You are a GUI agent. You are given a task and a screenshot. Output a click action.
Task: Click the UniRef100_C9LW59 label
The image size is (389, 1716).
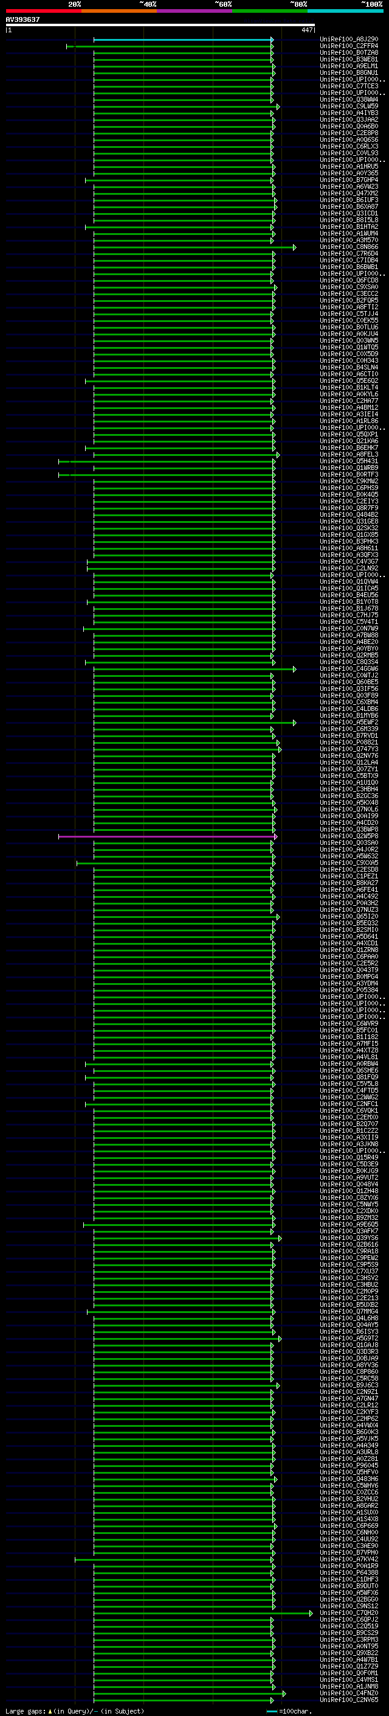tap(349, 107)
